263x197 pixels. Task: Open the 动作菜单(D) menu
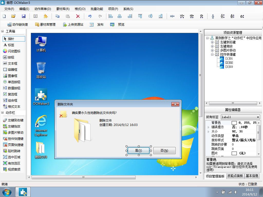tap(43, 9)
